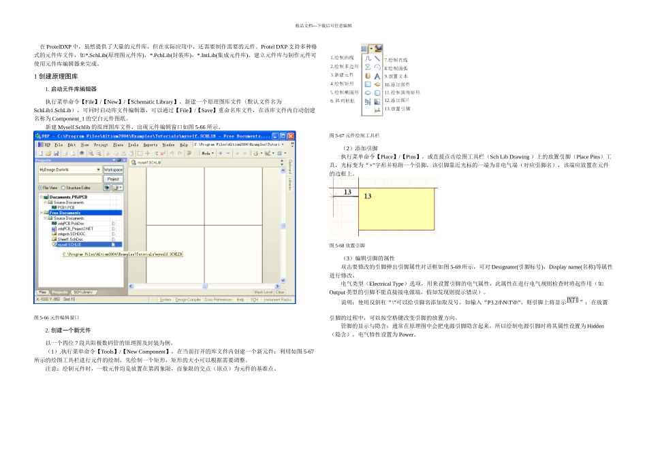The height and width of the screenshot is (457, 647).
Task: Click the zoom out magnifier icon
Action: click(99, 153)
